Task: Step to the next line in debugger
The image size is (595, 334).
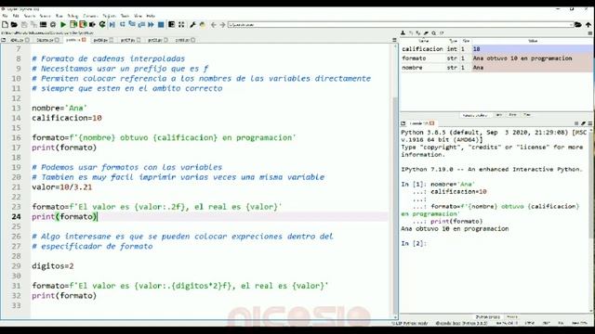Action: point(122,25)
